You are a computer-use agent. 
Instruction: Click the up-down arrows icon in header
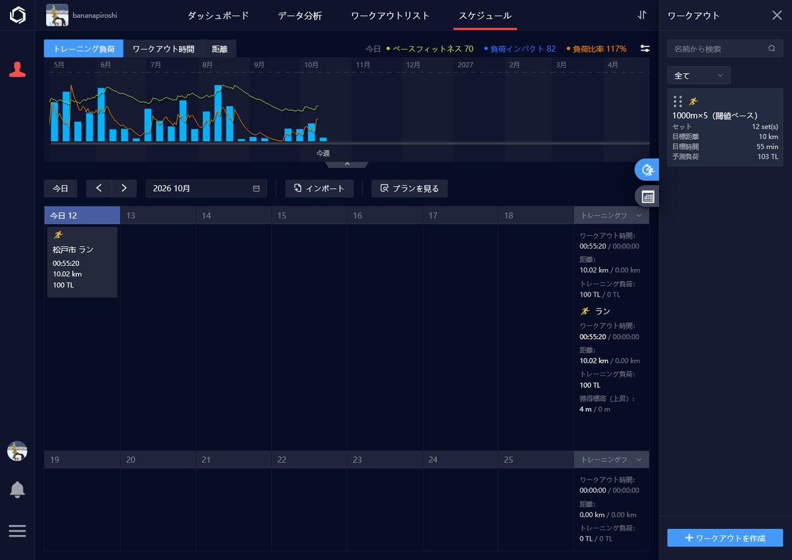pos(642,15)
